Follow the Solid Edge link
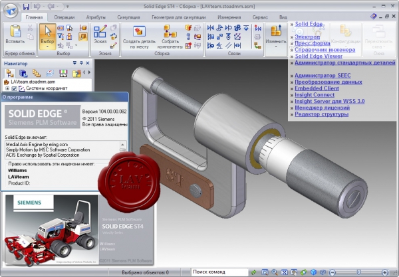399x277 pixels. pos(309,24)
